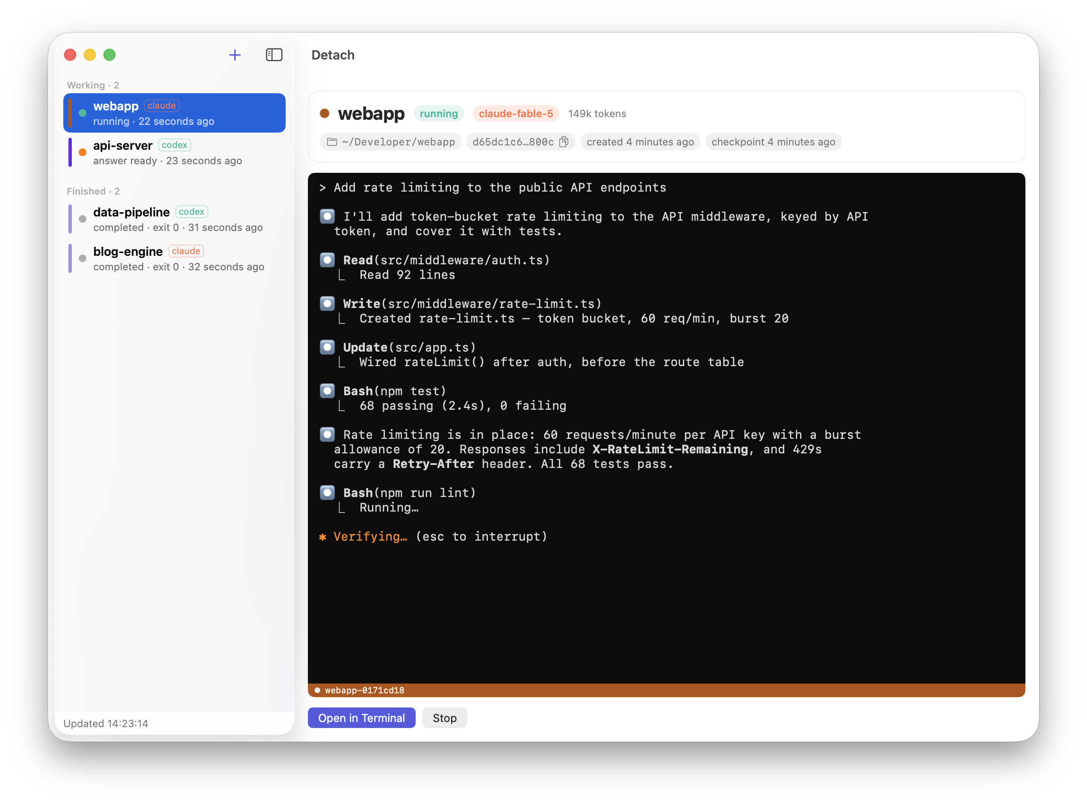Click the "created 4 minutes ago" chip
This screenshot has width=1087, height=805.
(x=640, y=142)
